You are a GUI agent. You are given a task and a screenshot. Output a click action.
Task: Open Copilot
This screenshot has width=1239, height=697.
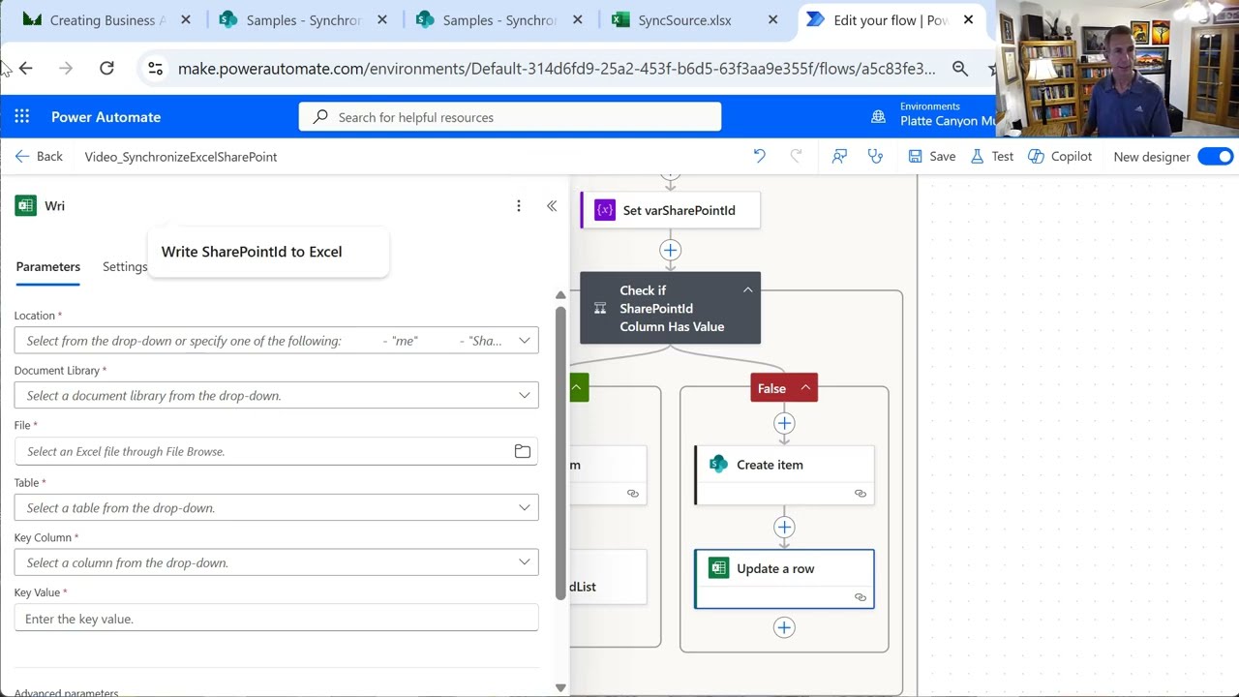(1060, 156)
